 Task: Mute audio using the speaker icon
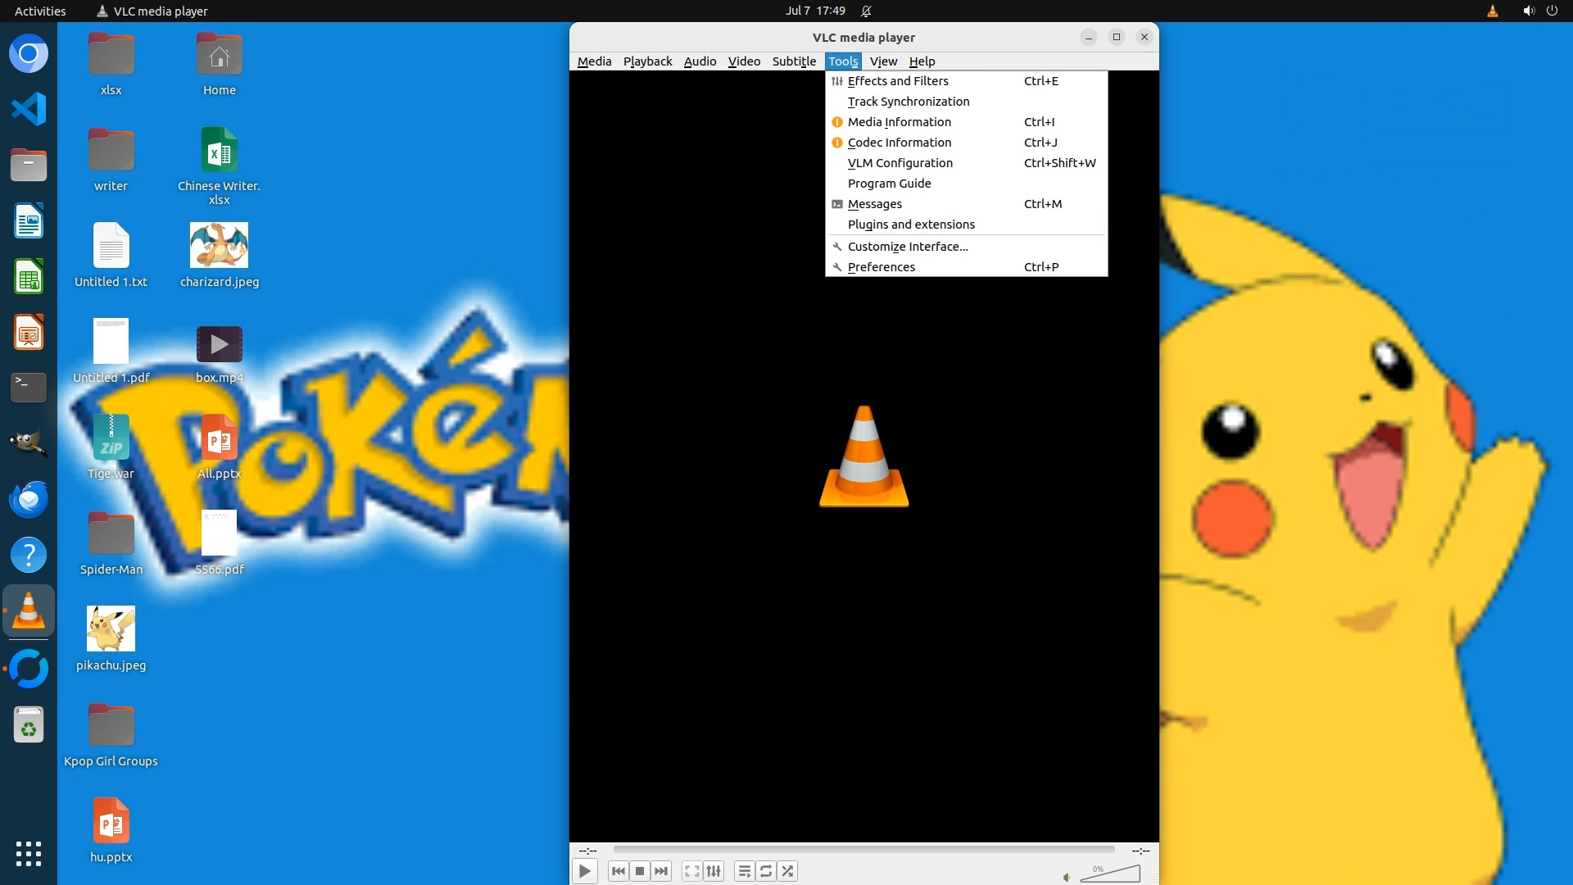(1067, 878)
